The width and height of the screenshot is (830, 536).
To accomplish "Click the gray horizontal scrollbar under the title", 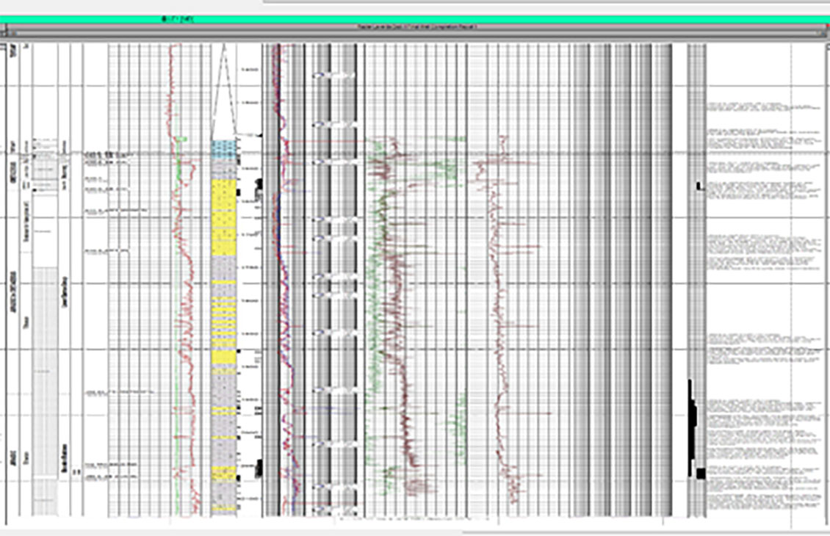I will tap(415, 34).
